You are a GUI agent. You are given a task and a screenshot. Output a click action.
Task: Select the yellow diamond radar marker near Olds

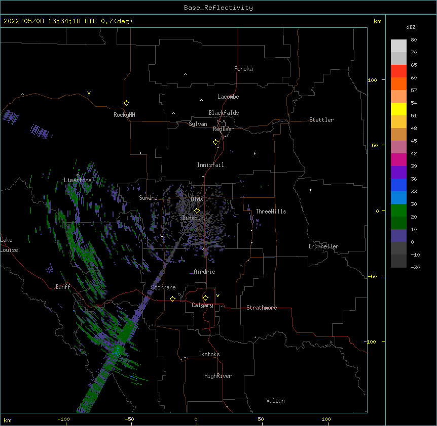(197, 211)
